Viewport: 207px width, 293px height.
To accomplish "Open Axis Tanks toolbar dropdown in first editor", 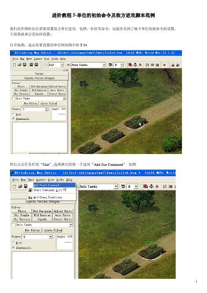I will pyautogui.click(x=104, y=65).
